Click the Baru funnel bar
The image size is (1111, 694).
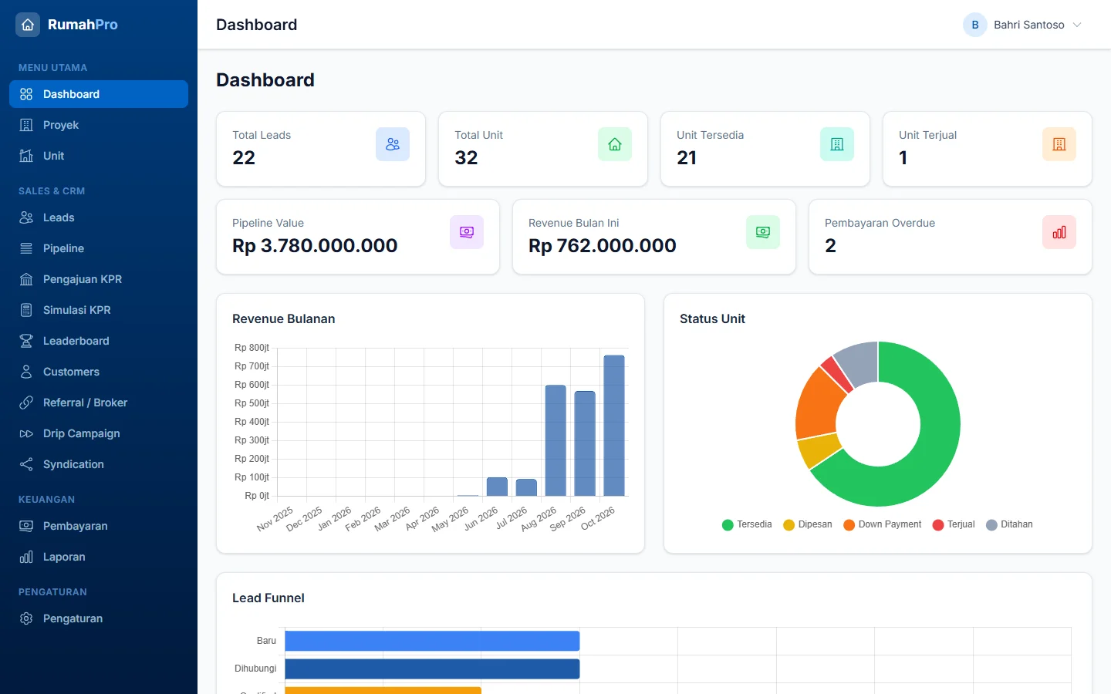(432, 641)
